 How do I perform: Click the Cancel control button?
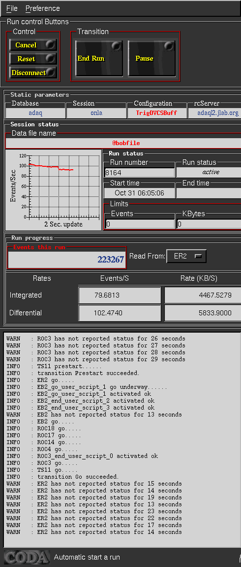[x=33, y=45]
